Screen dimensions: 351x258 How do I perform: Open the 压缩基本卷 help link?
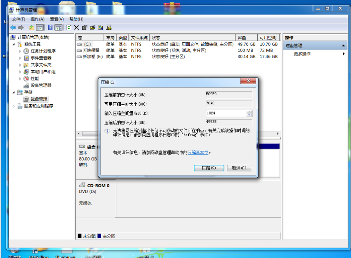pos(199,152)
